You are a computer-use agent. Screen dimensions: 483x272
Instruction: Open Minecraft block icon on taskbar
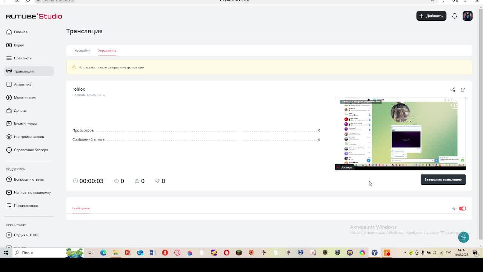[x=239, y=253]
